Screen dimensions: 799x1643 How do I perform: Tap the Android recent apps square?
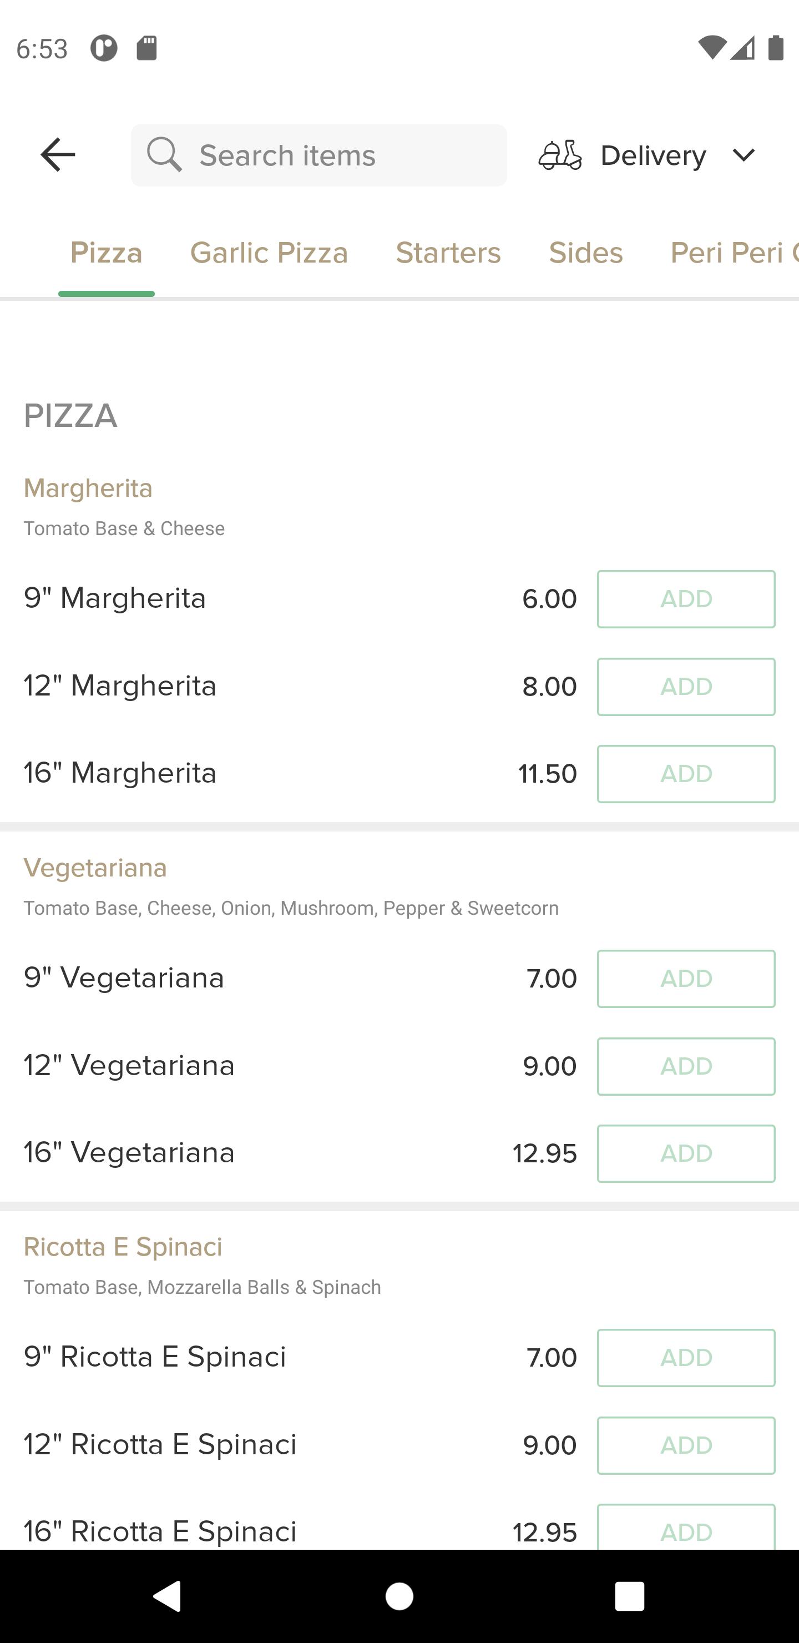[x=629, y=1596]
